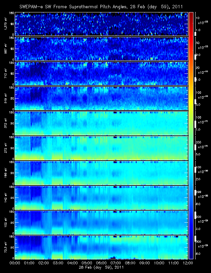Click the 1,370 eV y-axis label

pos(5,24)
